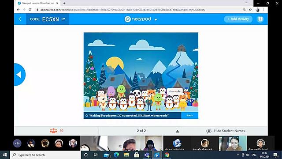
Task: Select the Nearpod Lessons browser tab
Action: (x=38, y=3)
